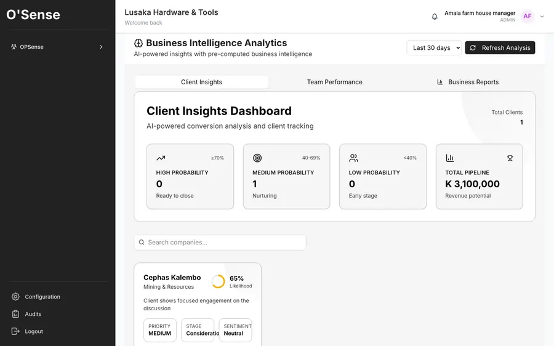Click the 65% likelihood progress ring

[218, 282]
